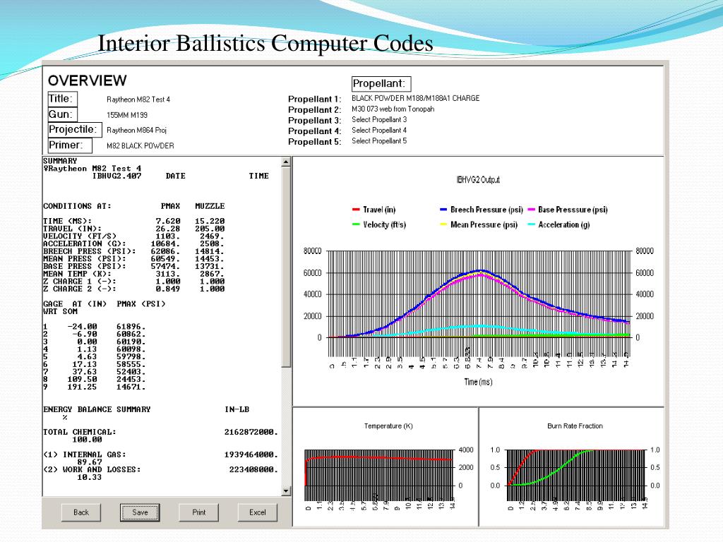Click the 'BREECH PRESS (PSI):' row
Image resolution: width=723 pixels, height=542 pixels.
(x=133, y=252)
